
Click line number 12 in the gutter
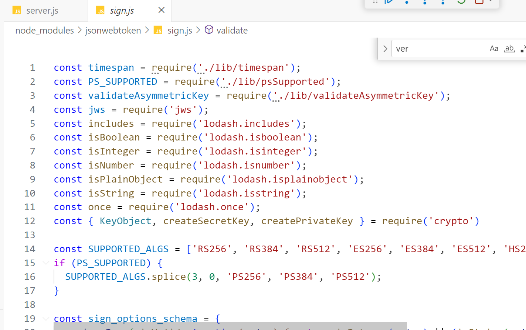pyautogui.click(x=30, y=221)
